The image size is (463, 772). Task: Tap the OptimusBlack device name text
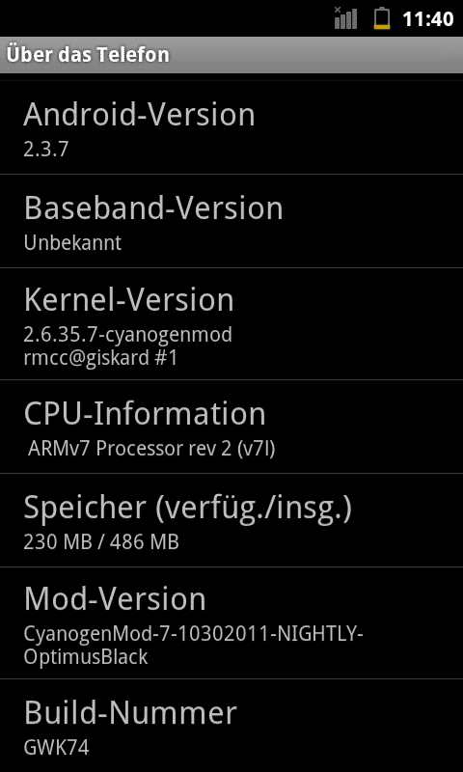(x=86, y=657)
